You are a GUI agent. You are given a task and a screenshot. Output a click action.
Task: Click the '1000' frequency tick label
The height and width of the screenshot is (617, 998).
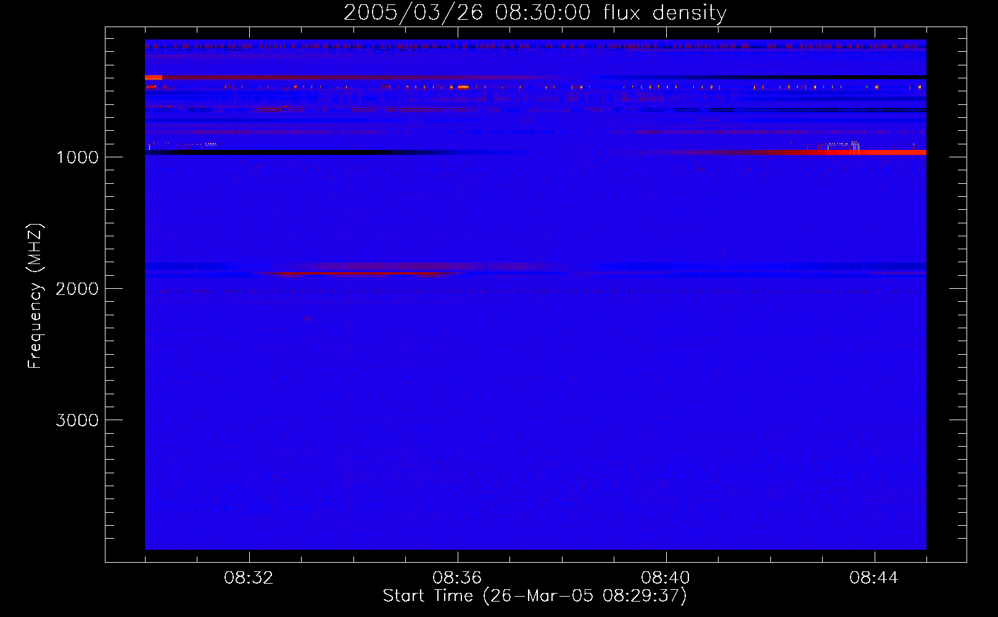pyautogui.click(x=77, y=157)
